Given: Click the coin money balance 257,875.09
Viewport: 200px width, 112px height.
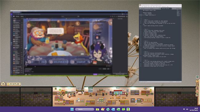Looking at the screenshot, I should tap(14, 84).
